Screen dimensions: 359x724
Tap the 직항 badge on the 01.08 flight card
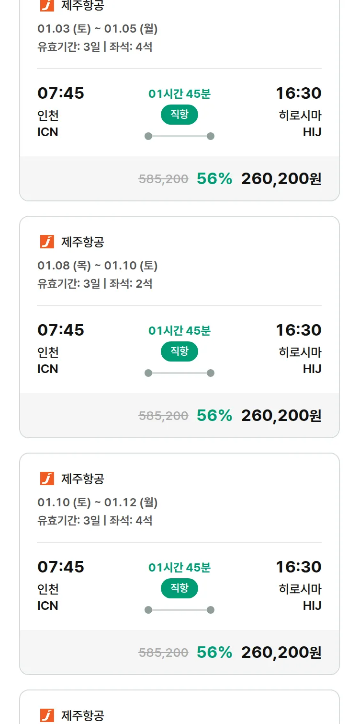coord(179,351)
